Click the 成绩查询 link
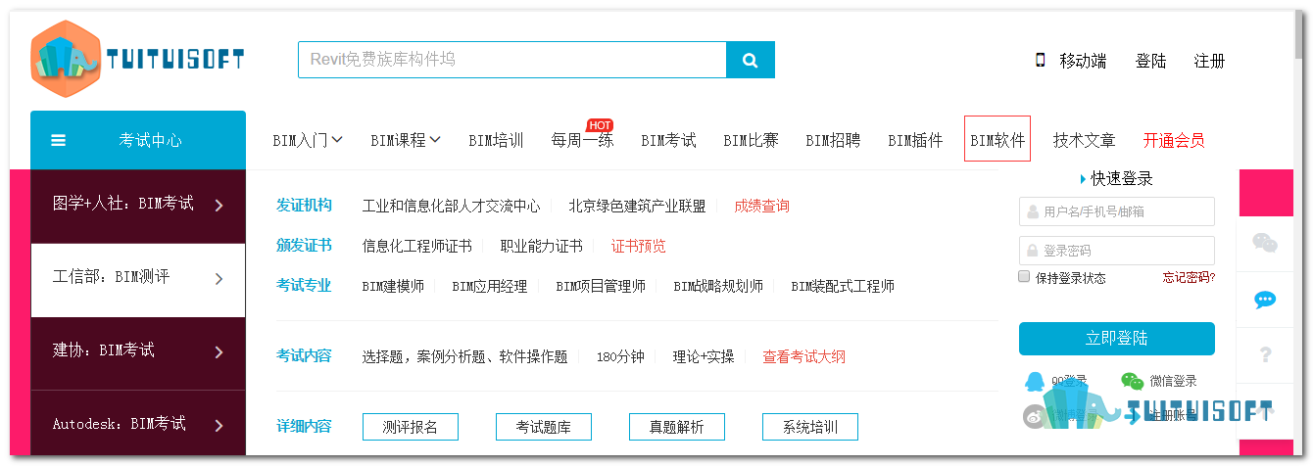Screen dimensions: 1313x466 pos(761,207)
